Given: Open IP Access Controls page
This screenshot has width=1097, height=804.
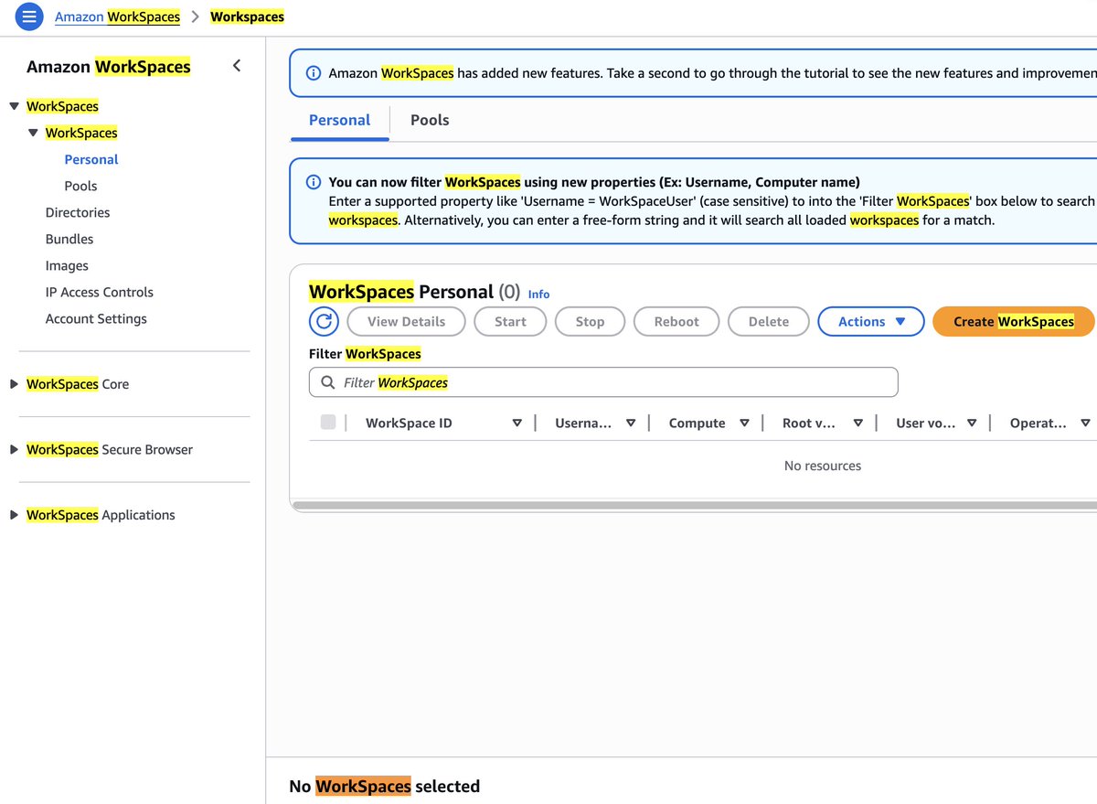Looking at the screenshot, I should tap(100, 292).
